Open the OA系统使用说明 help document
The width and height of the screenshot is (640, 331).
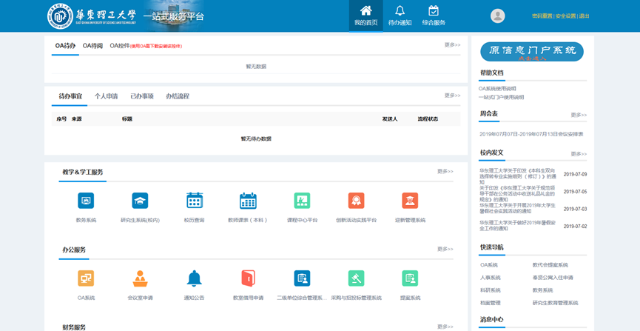tap(497, 88)
